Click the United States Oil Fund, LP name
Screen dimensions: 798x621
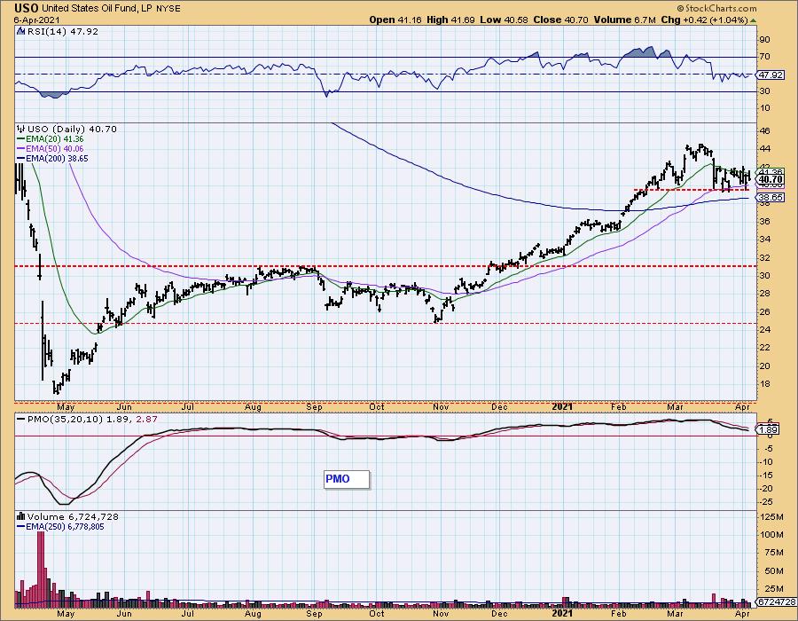click(x=95, y=9)
